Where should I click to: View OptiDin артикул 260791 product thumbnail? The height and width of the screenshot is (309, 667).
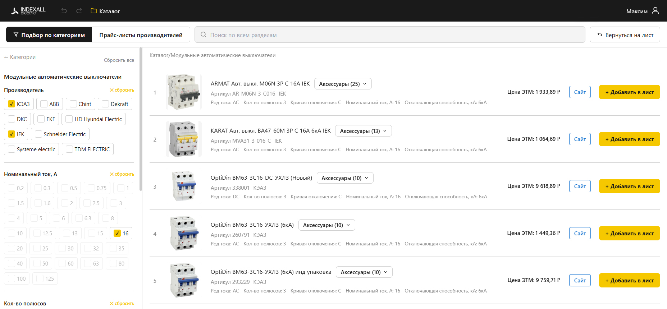coord(184,233)
